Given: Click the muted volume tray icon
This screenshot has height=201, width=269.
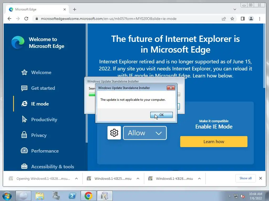Looking at the screenshot, I should click(242, 196).
